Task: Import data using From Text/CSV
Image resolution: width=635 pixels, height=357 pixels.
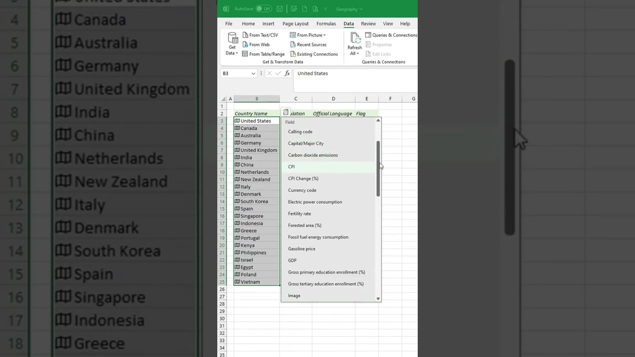Action: (260, 35)
